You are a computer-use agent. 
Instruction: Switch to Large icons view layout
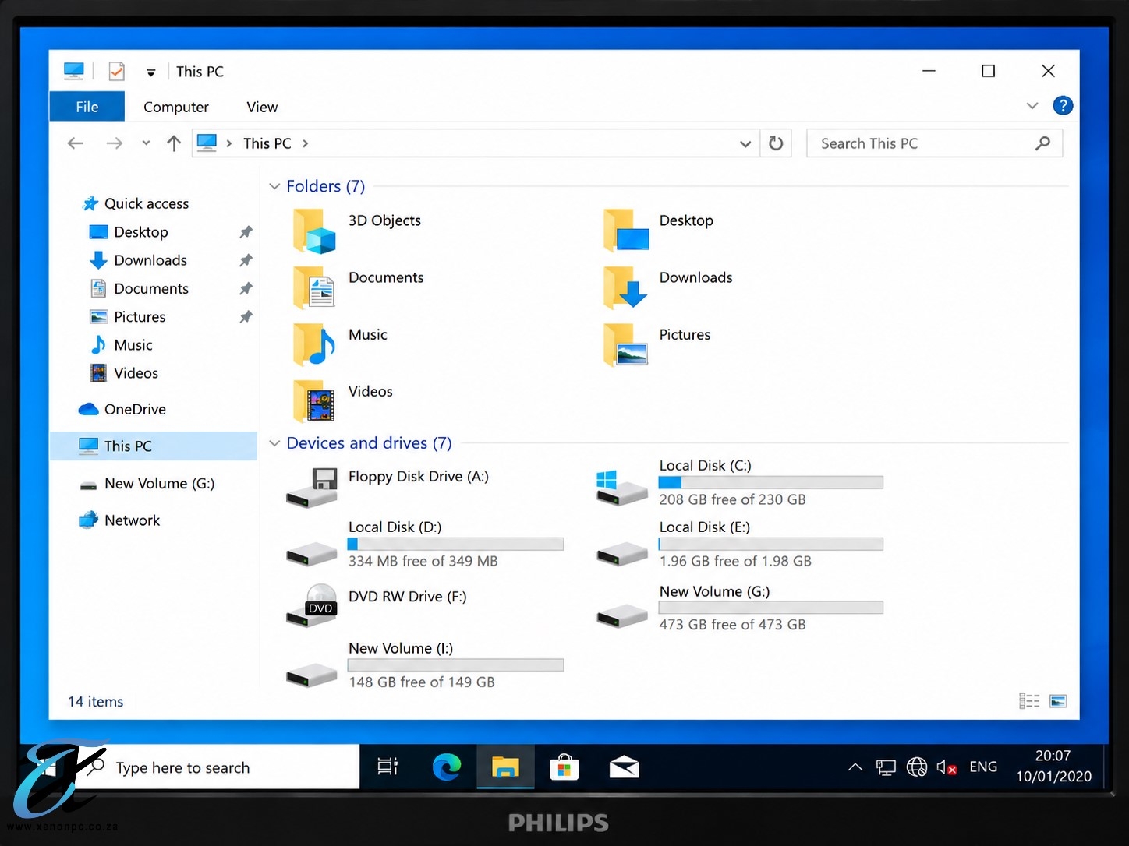coord(1058,701)
